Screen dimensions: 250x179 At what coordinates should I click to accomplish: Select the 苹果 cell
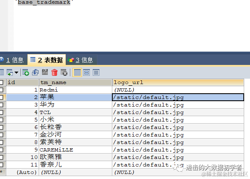coord(76,97)
